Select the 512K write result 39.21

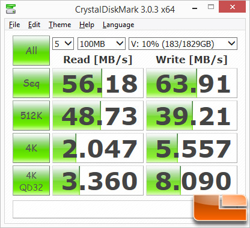192,116
